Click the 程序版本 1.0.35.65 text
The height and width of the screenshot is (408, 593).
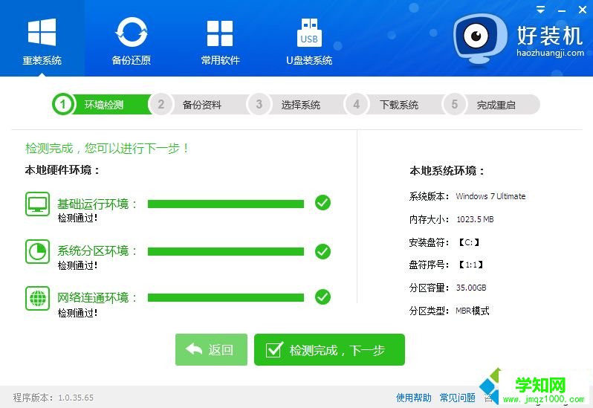[x=54, y=398]
